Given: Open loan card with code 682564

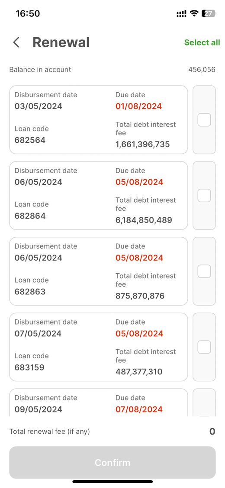Looking at the screenshot, I should tap(99, 120).
